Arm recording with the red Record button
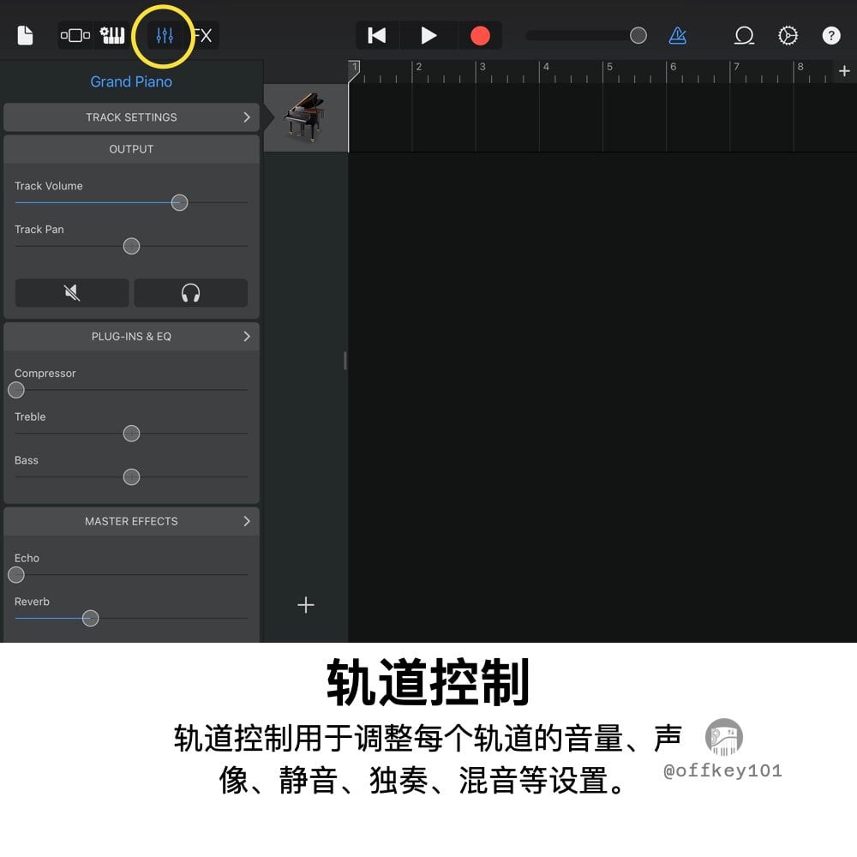 tap(480, 35)
